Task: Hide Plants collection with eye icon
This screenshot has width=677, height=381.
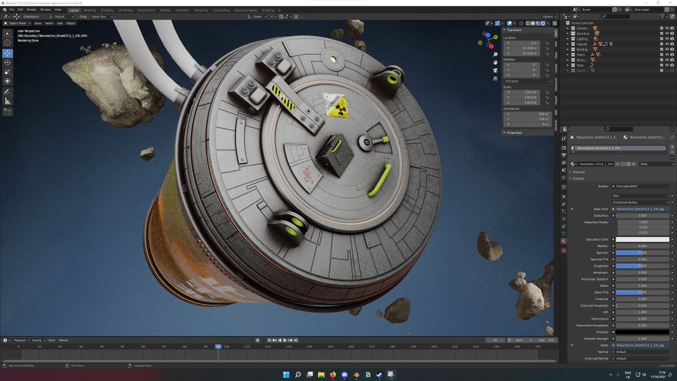Action: coord(667,55)
